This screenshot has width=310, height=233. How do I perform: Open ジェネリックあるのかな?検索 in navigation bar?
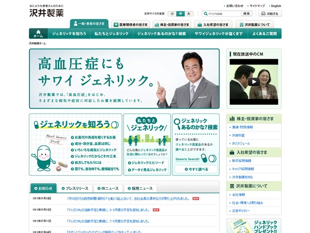tap(162, 34)
